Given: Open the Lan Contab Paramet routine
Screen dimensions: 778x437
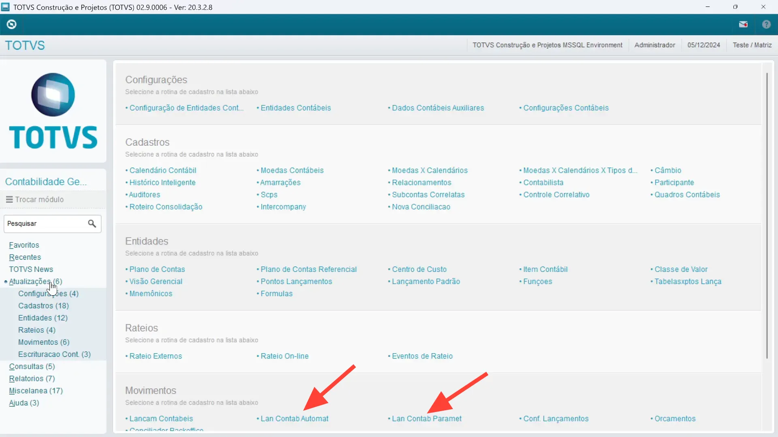Looking at the screenshot, I should point(426,419).
